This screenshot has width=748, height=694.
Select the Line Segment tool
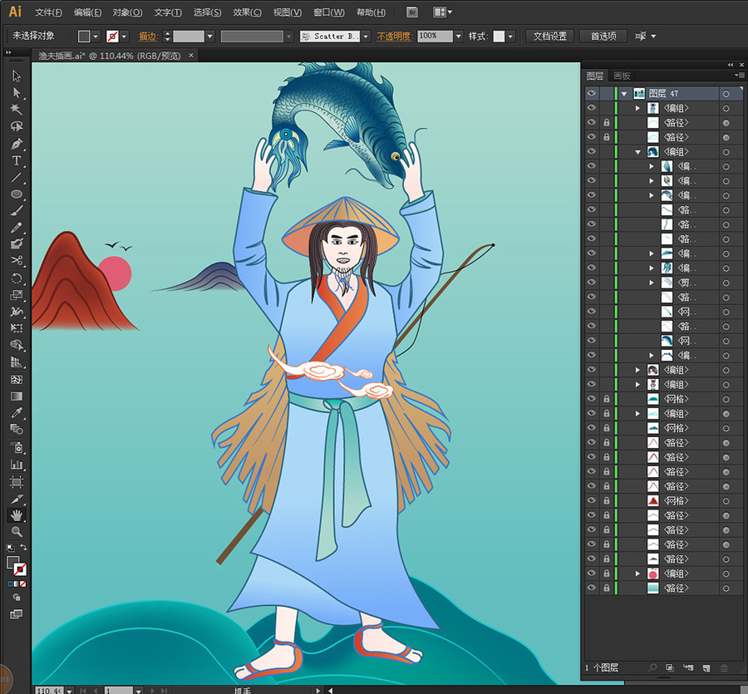(x=17, y=177)
